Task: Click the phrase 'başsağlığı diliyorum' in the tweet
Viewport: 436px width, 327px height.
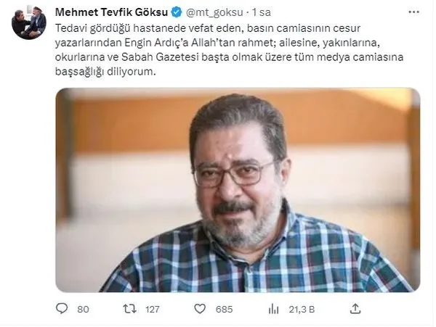Action: click(x=105, y=72)
